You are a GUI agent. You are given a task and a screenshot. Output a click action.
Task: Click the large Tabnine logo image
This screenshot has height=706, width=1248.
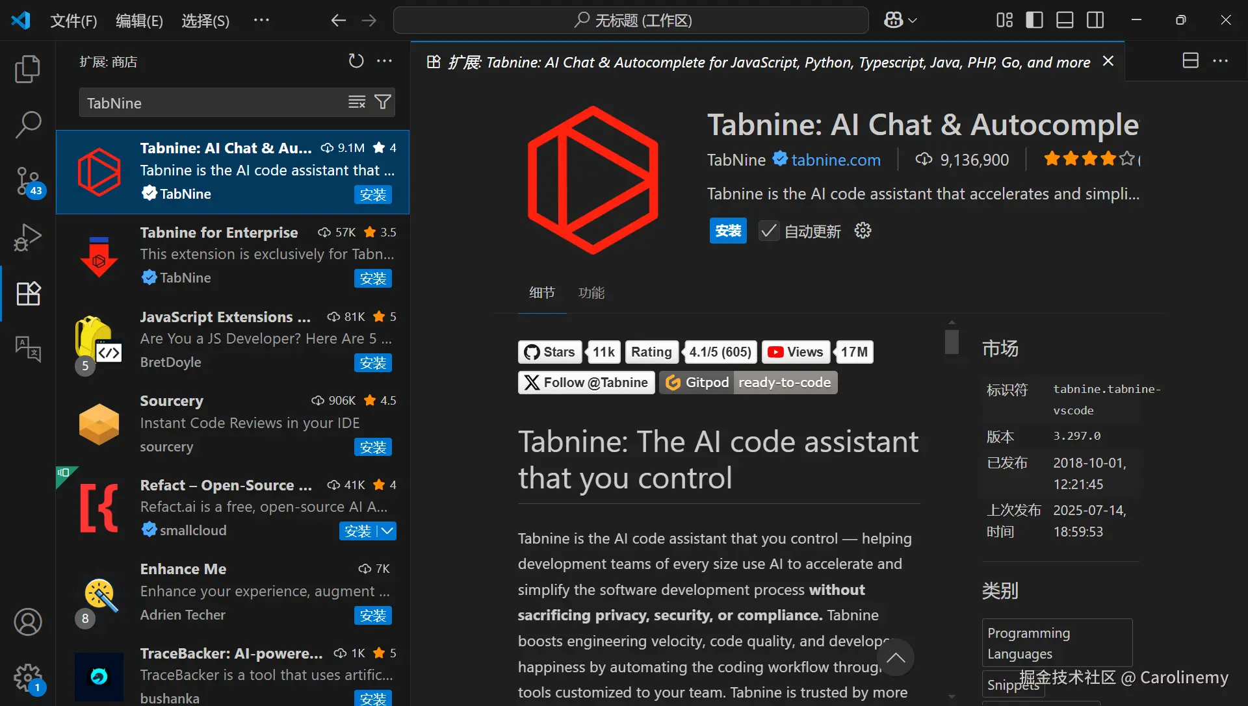pyautogui.click(x=592, y=180)
